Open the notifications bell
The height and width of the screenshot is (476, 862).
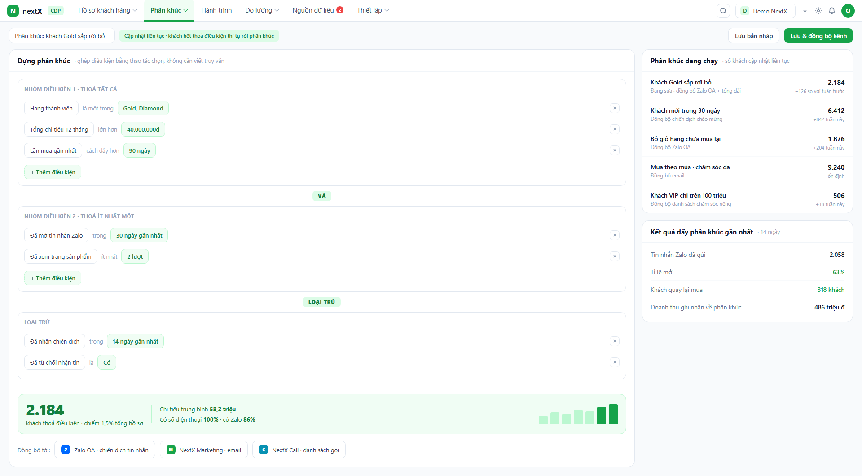click(832, 11)
